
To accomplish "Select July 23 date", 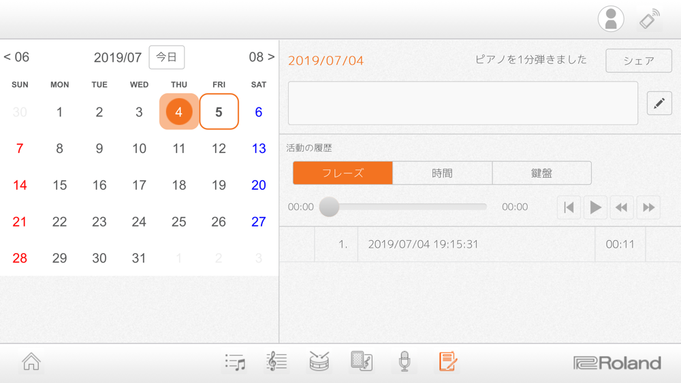I will pyautogui.click(x=99, y=222).
